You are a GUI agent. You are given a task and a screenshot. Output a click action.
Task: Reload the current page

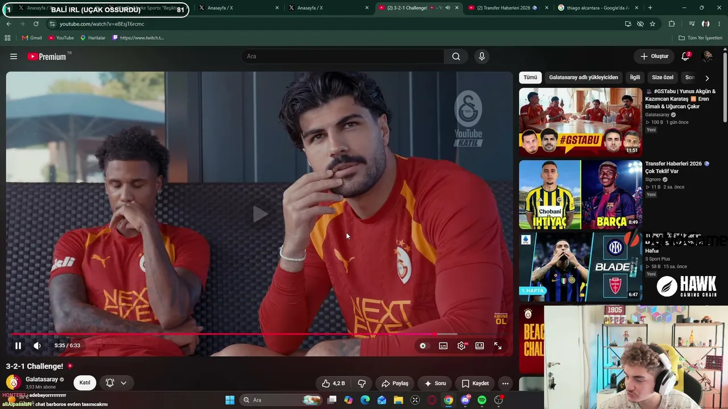(36, 24)
